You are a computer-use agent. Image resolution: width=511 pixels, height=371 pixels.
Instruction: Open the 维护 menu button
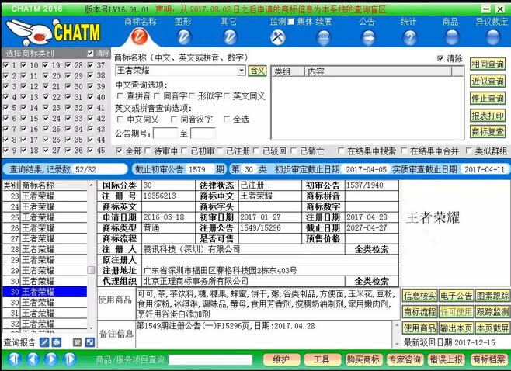coord(281,359)
